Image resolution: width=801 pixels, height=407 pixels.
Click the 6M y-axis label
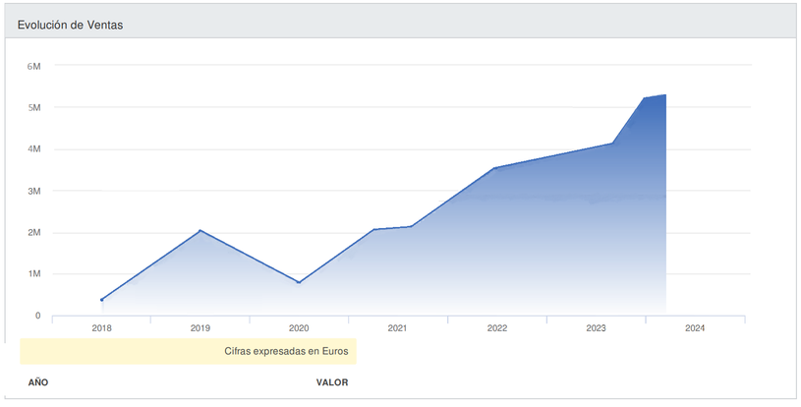click(33, 66)
